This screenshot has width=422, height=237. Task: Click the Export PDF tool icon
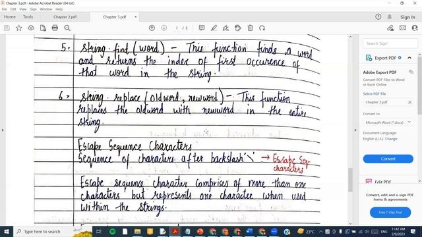click(x=369, y=58)
